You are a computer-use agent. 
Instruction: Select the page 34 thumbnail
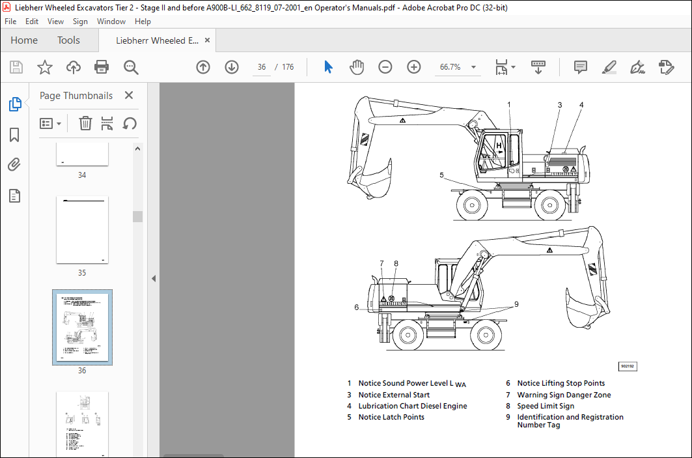82,154
